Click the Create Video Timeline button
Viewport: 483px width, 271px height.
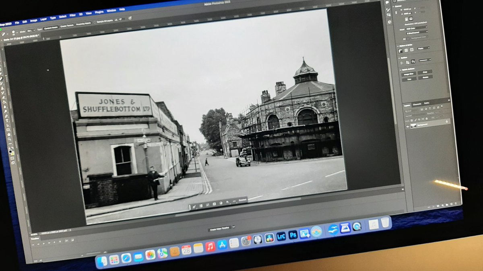click(x=219, y=228)
